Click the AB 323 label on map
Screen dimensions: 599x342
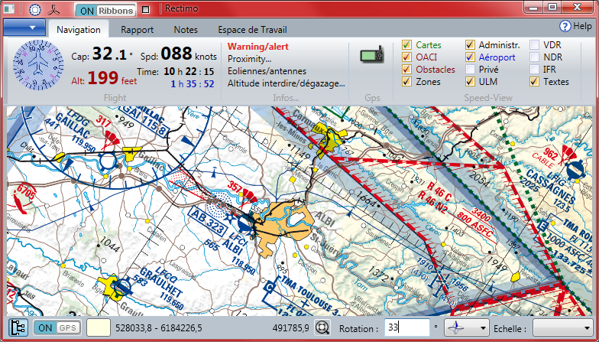click(206, 221)
